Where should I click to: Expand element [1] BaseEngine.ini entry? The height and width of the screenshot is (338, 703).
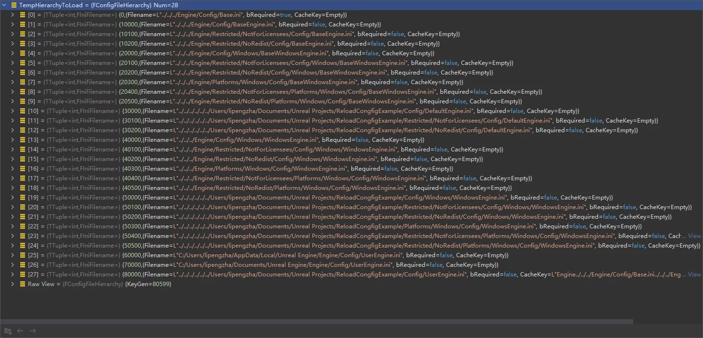pos(13,25)
